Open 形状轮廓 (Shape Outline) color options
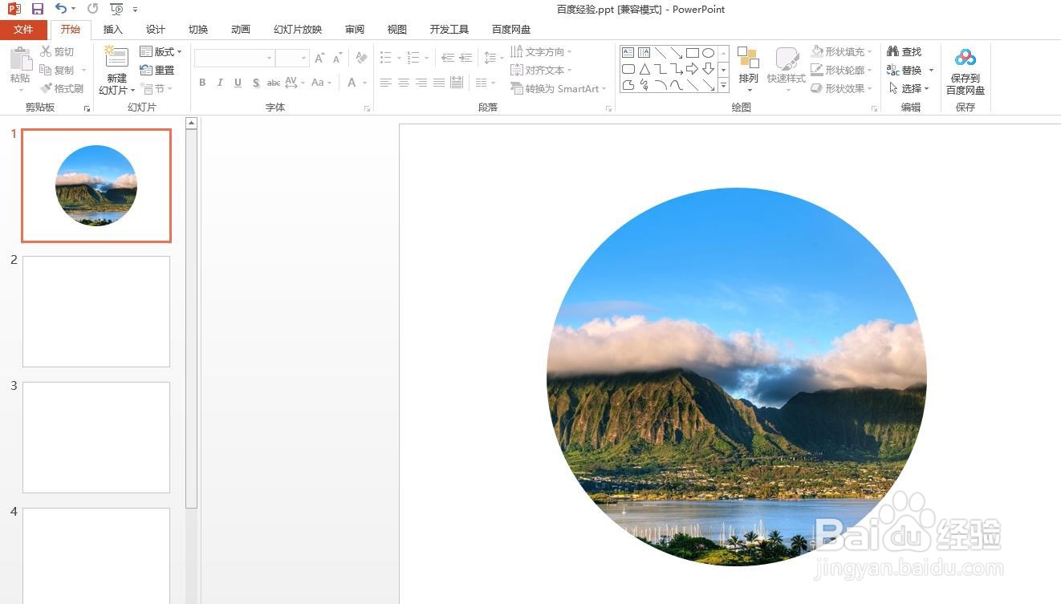 [x=841, y=70]
